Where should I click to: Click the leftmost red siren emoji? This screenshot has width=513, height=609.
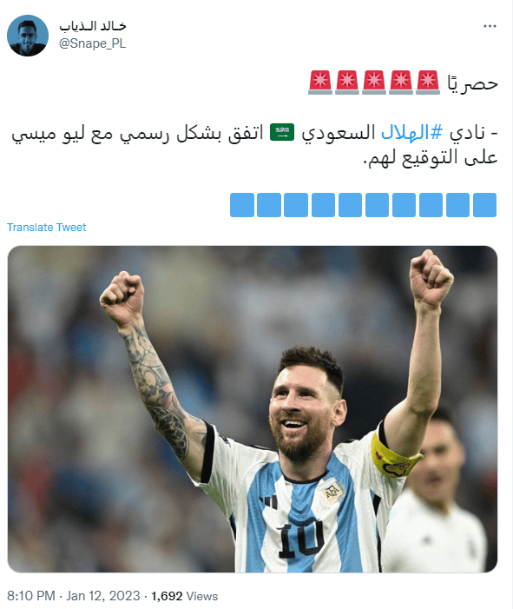click(320, 83)
